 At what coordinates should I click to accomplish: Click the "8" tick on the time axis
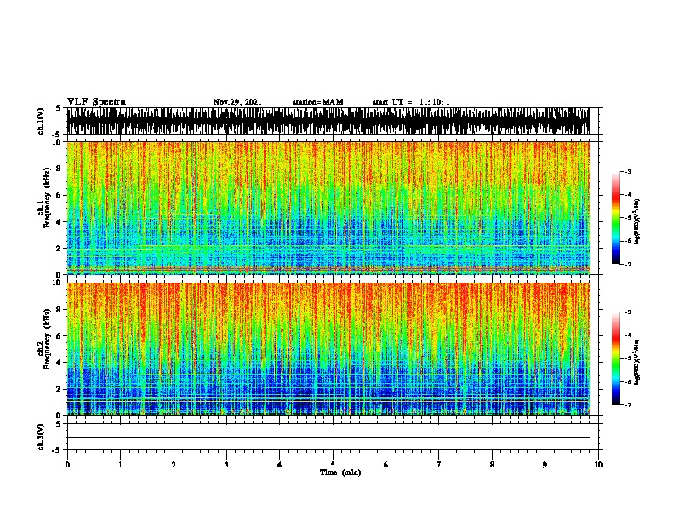point(492,465)
